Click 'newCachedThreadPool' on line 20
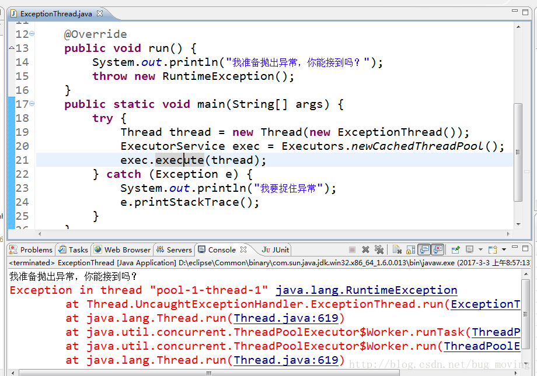537x376 pixels. tap(417, 146)
